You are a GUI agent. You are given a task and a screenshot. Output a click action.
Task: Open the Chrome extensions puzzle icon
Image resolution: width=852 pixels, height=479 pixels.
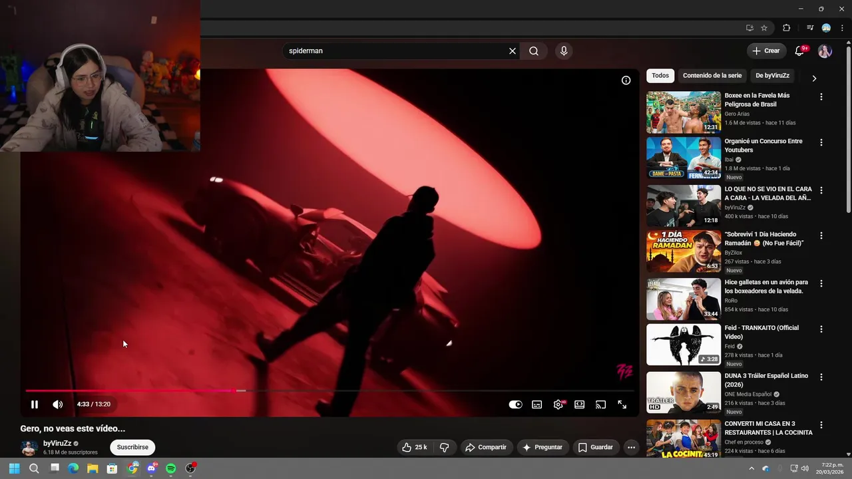787,28
